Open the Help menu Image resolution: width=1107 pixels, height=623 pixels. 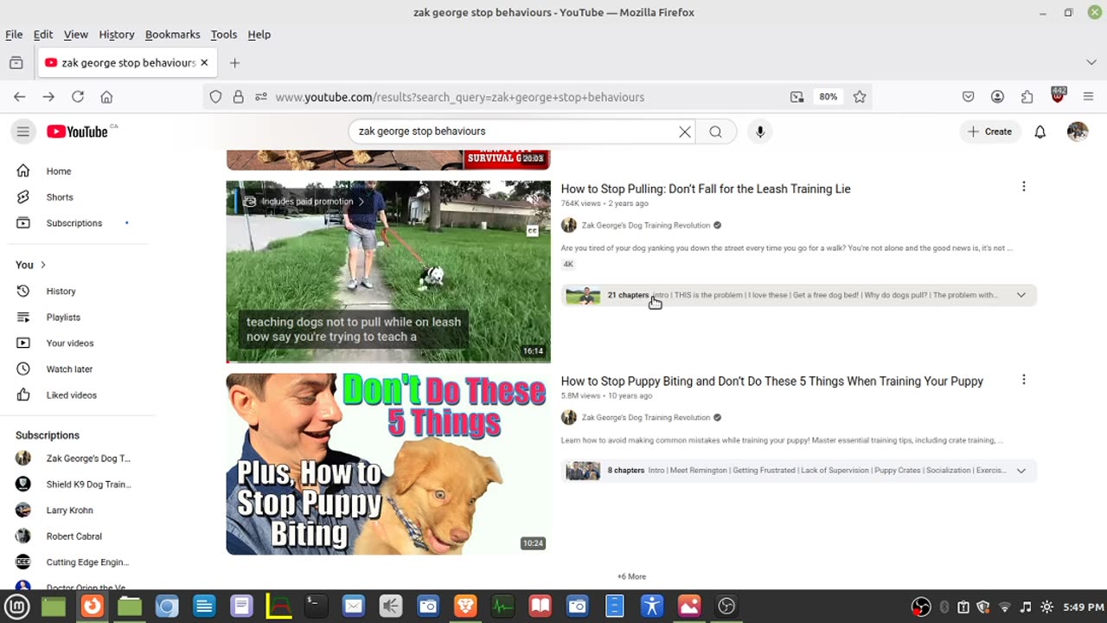tap(259, 35)
